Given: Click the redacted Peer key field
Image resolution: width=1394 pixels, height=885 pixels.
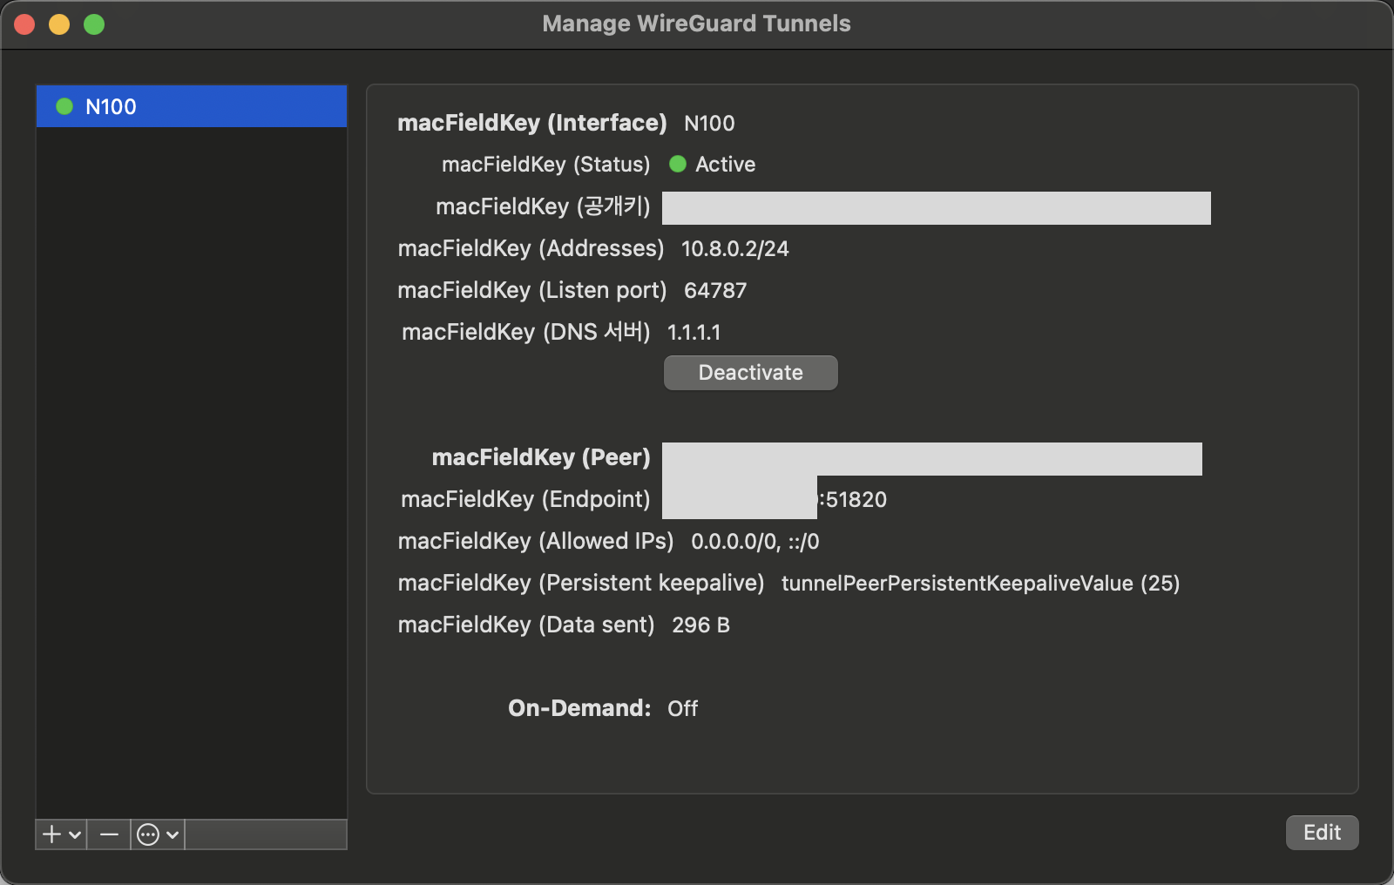Looking at the screenshot, I should pyautogui.click(x=932, y=459).
